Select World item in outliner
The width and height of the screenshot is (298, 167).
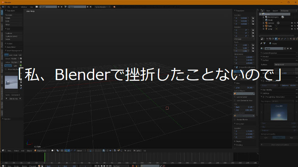coord(269,20)
